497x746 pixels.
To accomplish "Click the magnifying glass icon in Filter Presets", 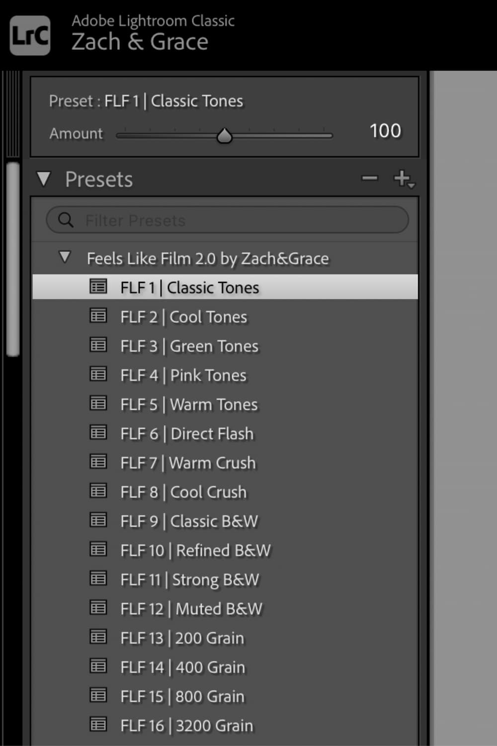I will [x=66, y=220].
